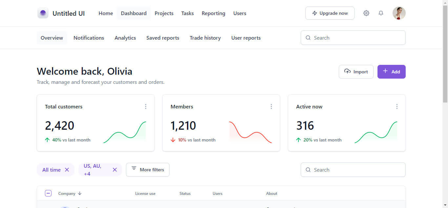Image resolution: width=448 pixels, height=208 pixels.
Task: Click the 2,420 total customers value
Action: tap(60, 125)
